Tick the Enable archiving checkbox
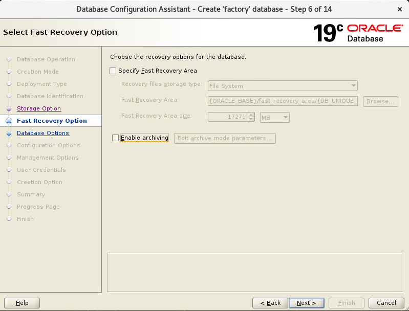 click(x=115, y=138)
